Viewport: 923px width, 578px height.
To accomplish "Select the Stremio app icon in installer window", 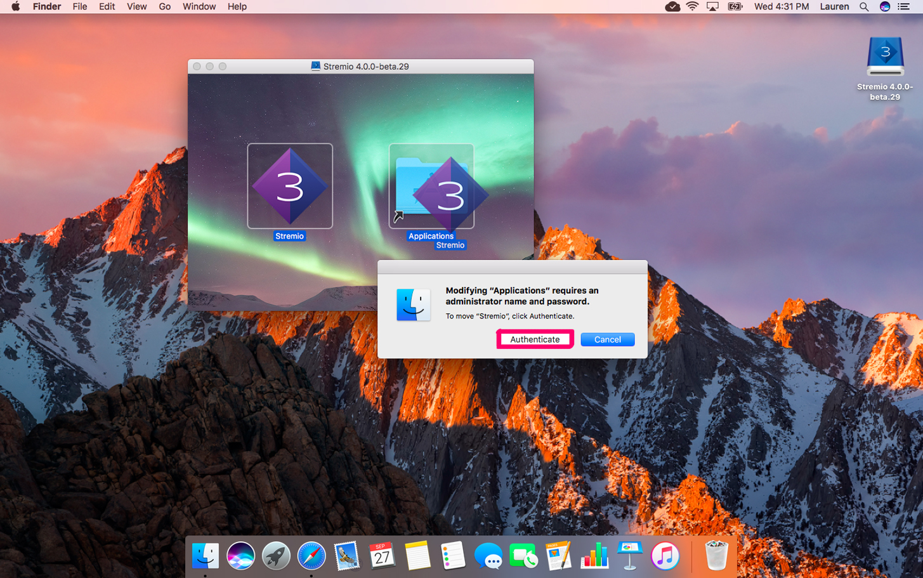I will click(x=290, y=186).
